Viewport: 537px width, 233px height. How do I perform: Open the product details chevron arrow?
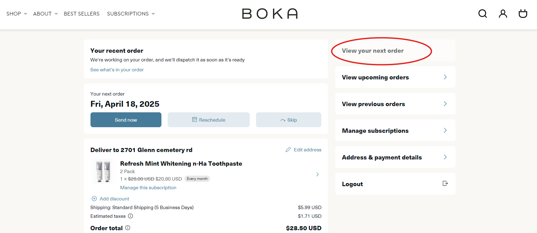pos(317,174)
